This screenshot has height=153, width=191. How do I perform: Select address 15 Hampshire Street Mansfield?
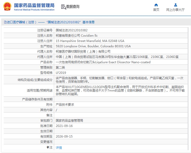(90, 41)
